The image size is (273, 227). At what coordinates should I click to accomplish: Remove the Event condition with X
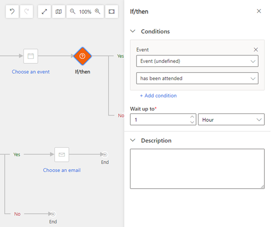click(x=256, y=50)
